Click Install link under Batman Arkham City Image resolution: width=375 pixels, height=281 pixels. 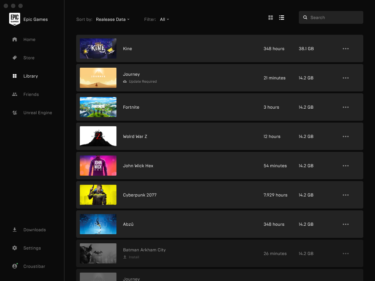(134, 257)
